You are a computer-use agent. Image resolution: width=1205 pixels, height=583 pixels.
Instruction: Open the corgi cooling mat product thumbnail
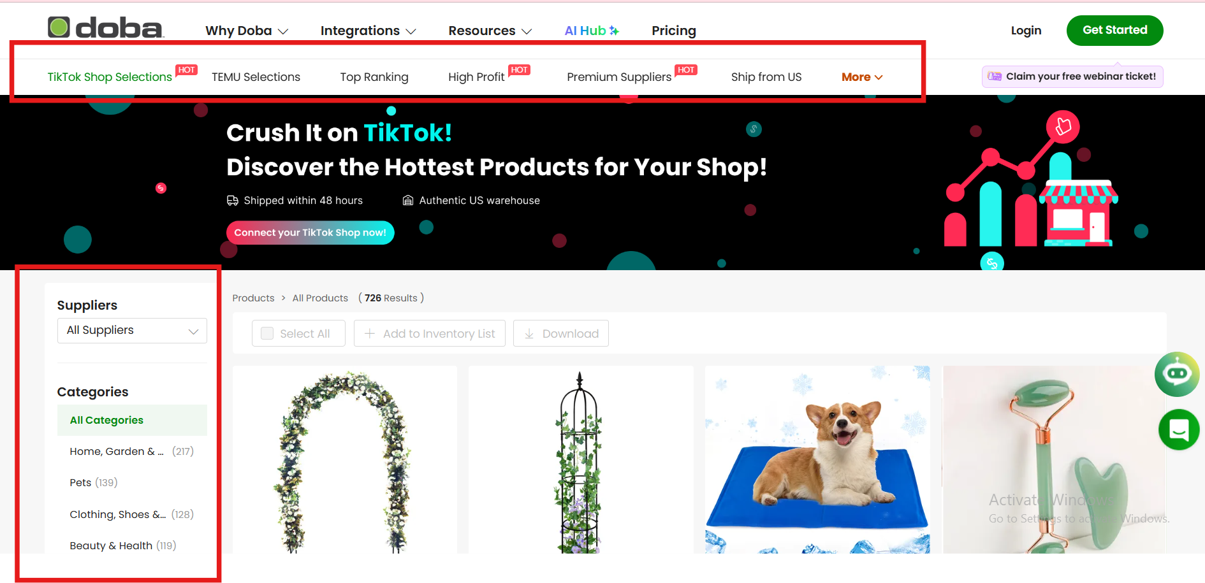pyautogui.click(x=817, y=459)
